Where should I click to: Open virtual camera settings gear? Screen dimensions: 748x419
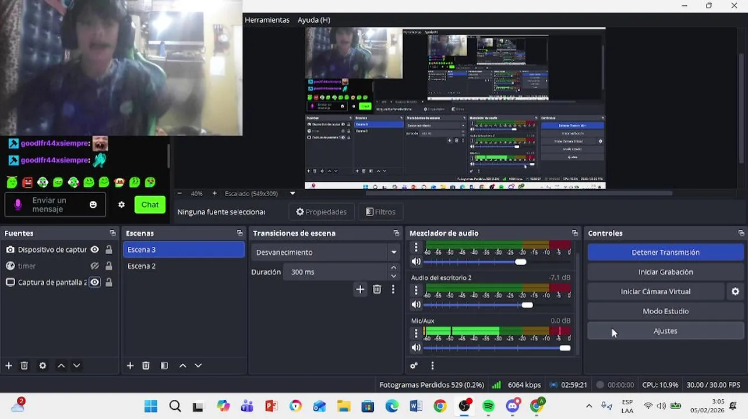(735, 292)
